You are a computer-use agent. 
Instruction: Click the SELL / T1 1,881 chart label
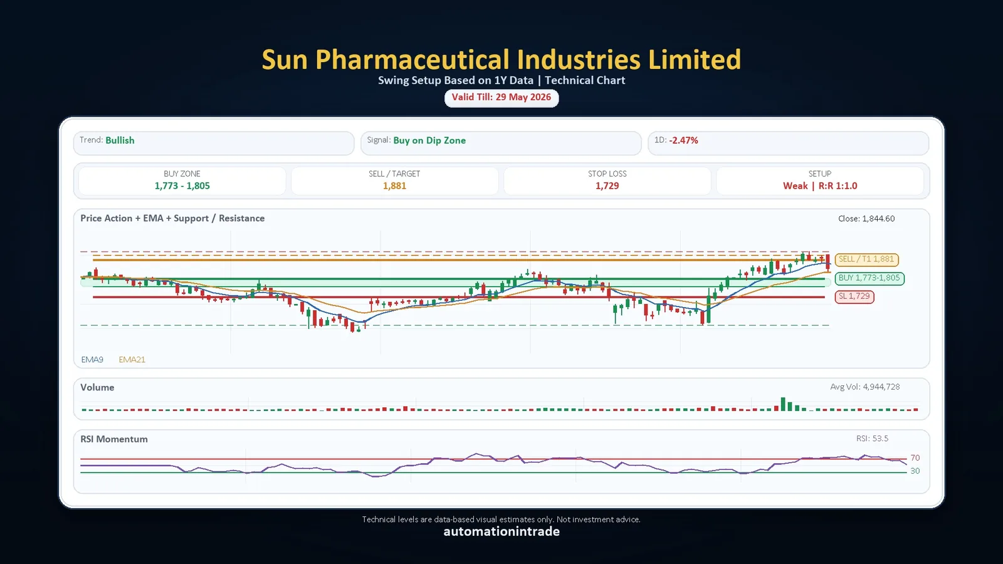coord(866,259)
